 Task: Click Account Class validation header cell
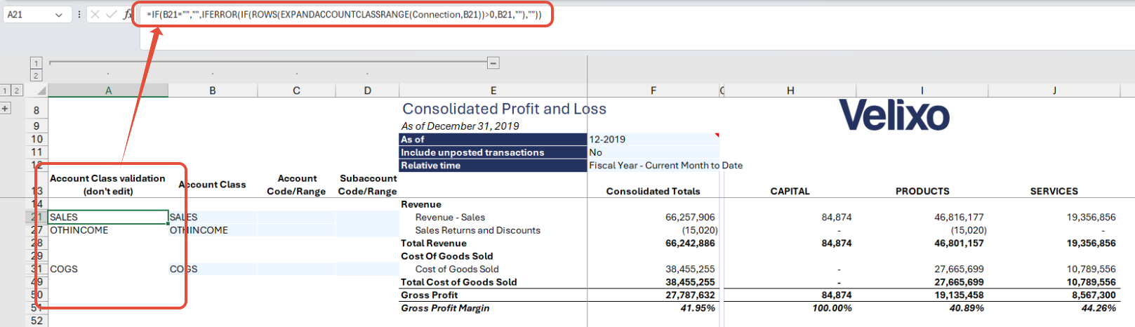[108, 185]
